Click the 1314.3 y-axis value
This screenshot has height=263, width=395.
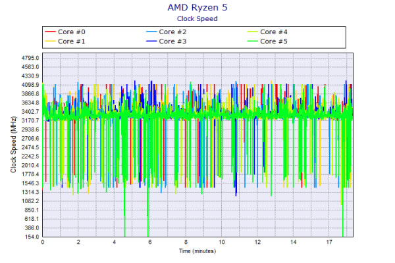pos(30,192)
